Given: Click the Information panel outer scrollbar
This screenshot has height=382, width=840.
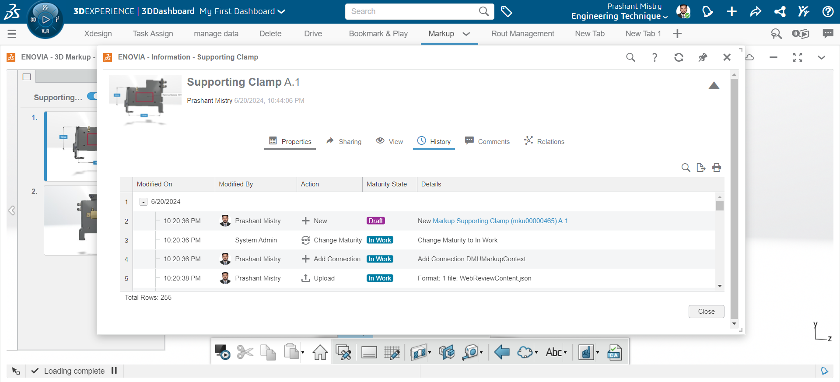Looking at the screenshot, I should pyautogui.click(x=734, y=199).
